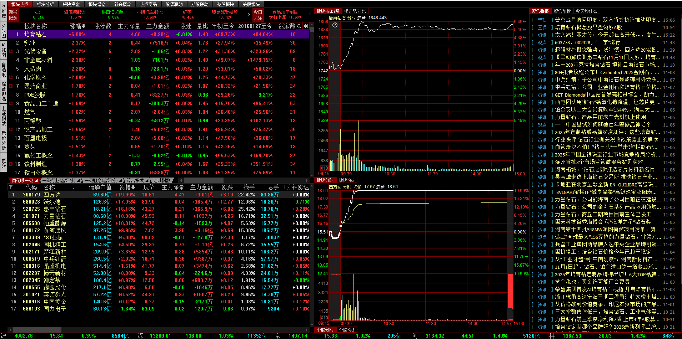Sort by 涨幅 column in sector table
The width and height of the screenshot is (682, 339).
(x=77, y=26)
